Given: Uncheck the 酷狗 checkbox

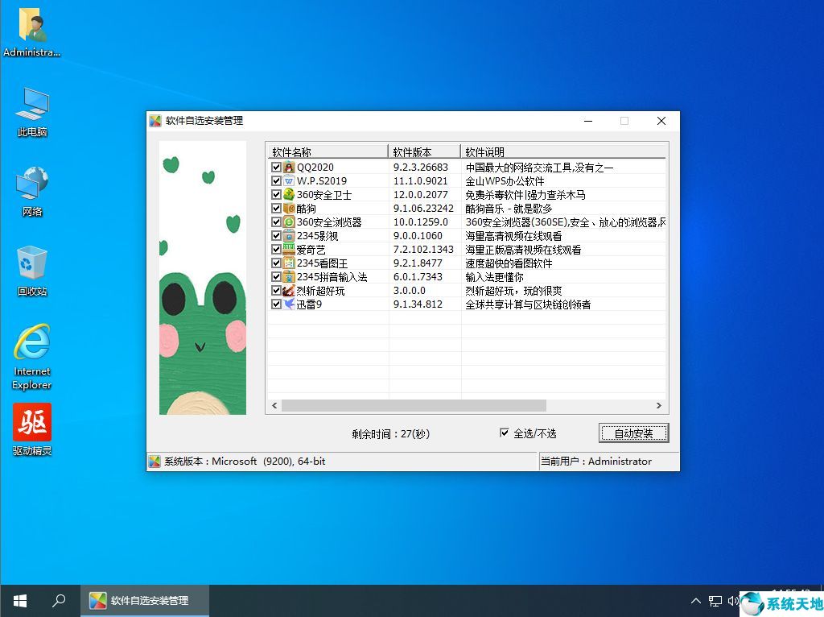Looking at the screenshot, I should [276, 209].
